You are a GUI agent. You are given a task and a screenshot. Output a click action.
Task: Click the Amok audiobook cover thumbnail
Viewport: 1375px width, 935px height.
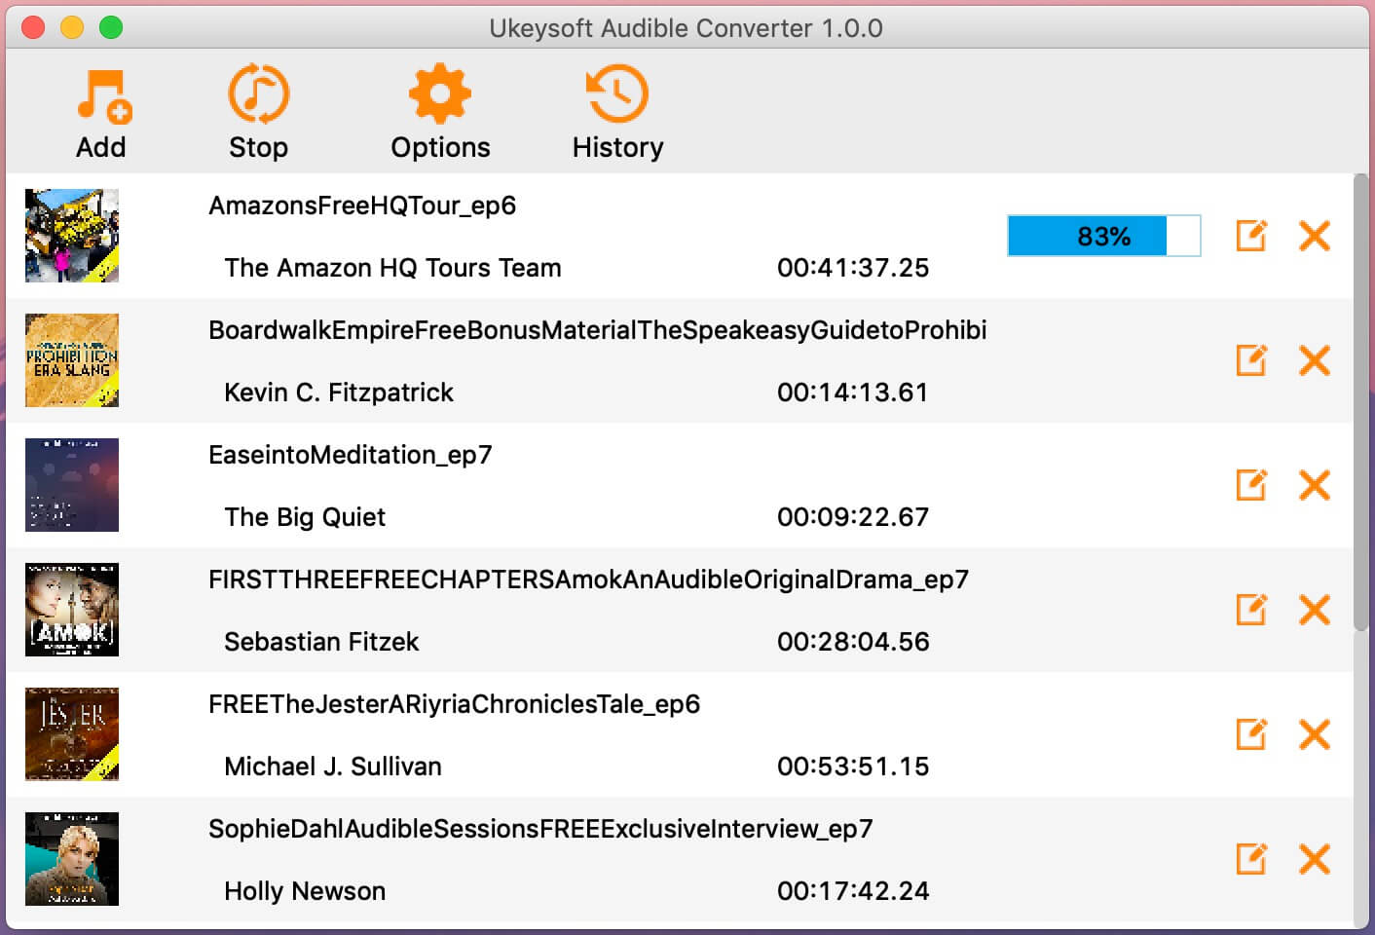point(71,610)
